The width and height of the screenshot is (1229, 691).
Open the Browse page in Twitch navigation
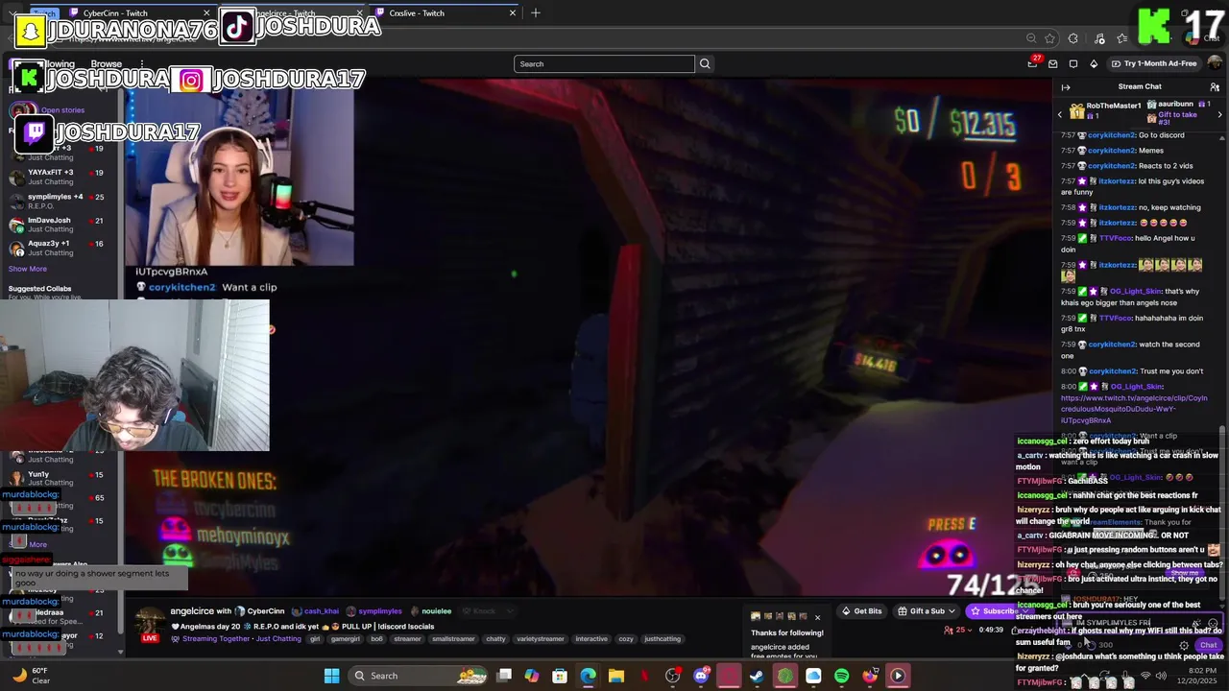[x=106, y=64]
